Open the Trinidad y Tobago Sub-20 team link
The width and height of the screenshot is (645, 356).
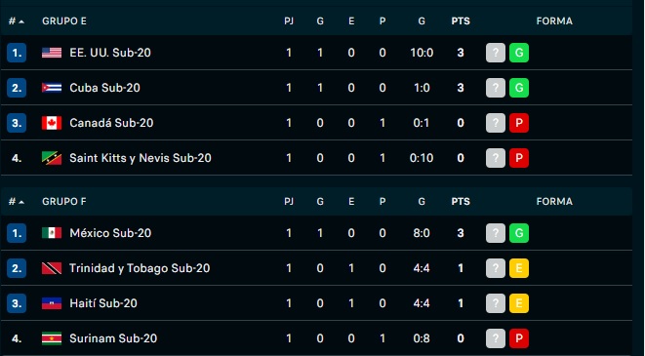pos(140,268)
